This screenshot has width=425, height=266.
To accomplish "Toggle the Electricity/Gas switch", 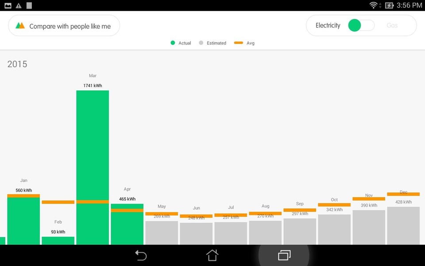I will click(x=361, y=25).
